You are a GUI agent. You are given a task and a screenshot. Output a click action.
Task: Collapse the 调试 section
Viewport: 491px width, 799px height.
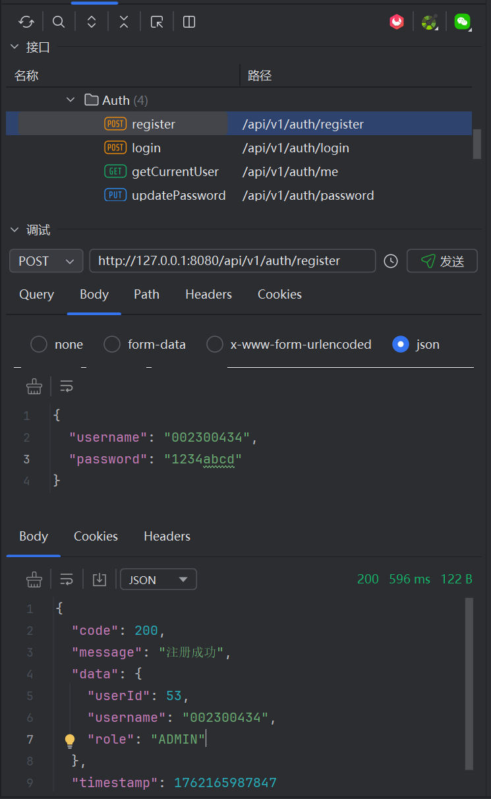coord(15,230)
